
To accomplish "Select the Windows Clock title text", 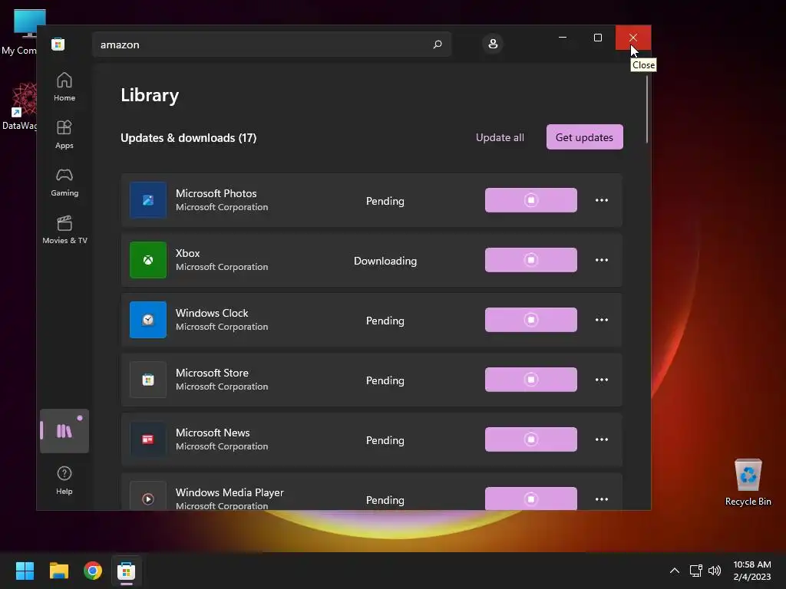I will coord(212,313).
